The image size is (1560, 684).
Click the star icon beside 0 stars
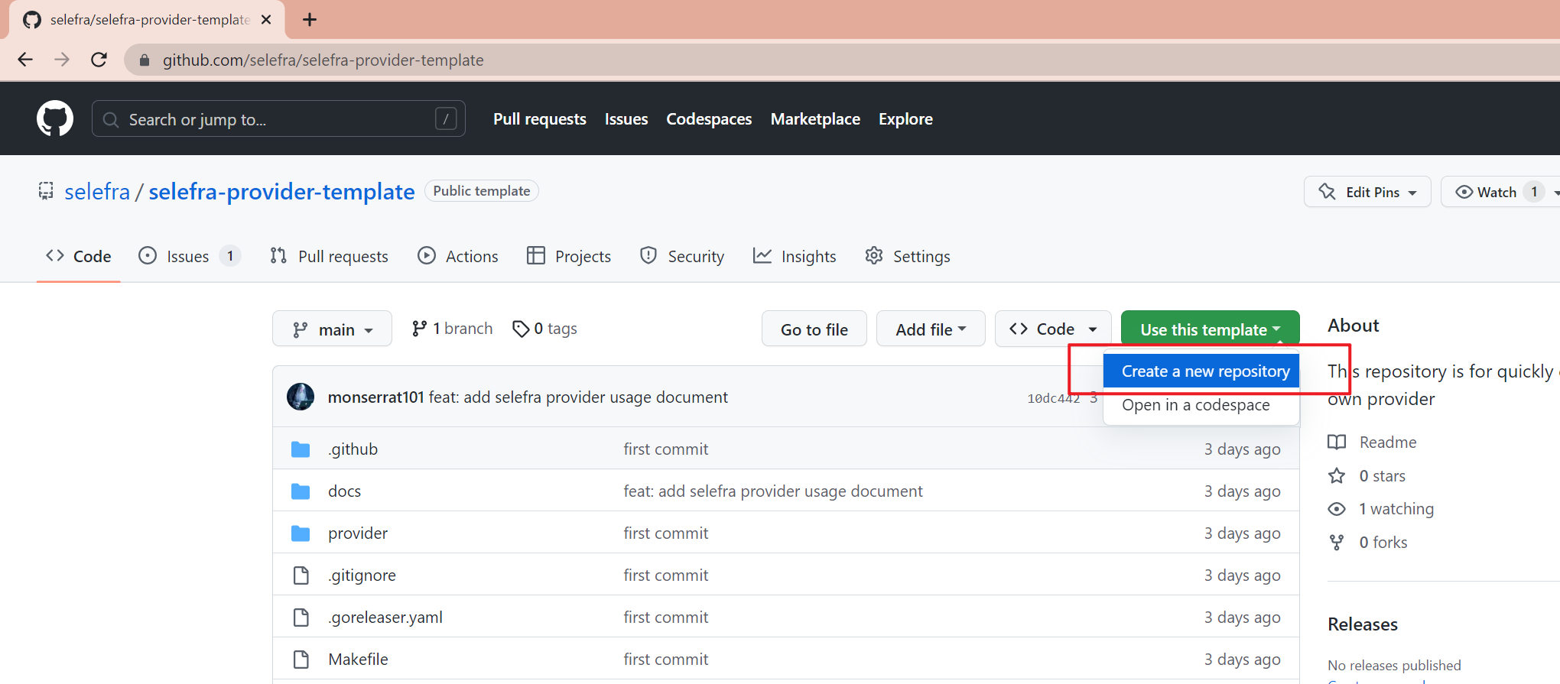coord(1337,476)
